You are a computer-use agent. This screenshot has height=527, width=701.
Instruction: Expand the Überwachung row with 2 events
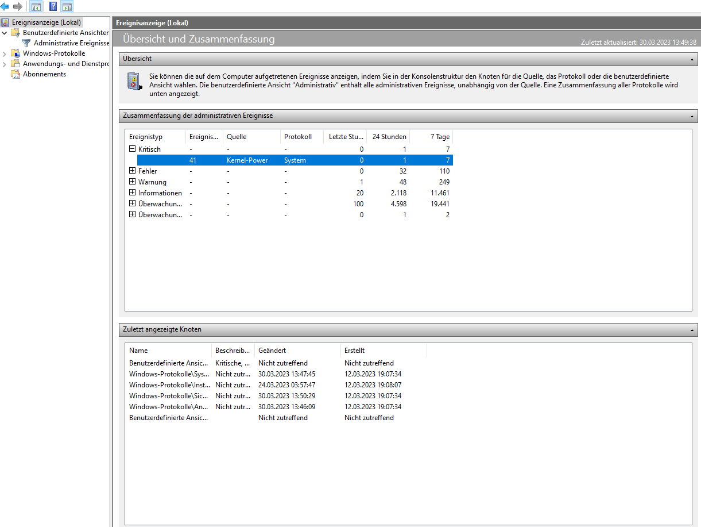point(133,214)
